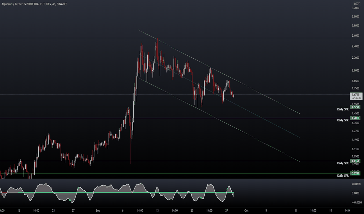Image resolution: width=364 pixels, height=214 pixels.
Task: Click the 0.0000 oscillator scale label
Action: point(356,193)
